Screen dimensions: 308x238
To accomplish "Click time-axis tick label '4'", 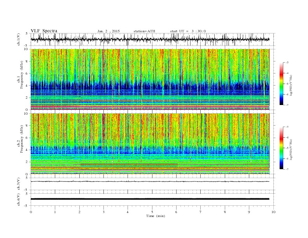I will coord(128,212).
